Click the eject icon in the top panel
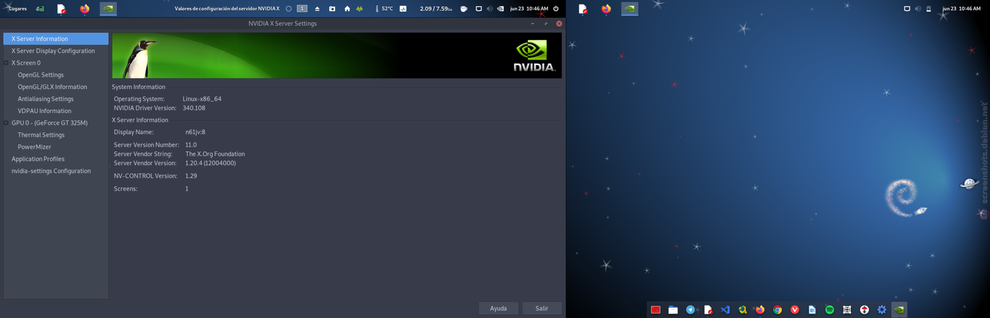This screenshot has width=990, height=318. click(x=317, y=8)
